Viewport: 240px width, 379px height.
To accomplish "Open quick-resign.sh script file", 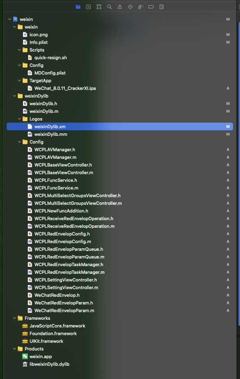I will (50, 58).
